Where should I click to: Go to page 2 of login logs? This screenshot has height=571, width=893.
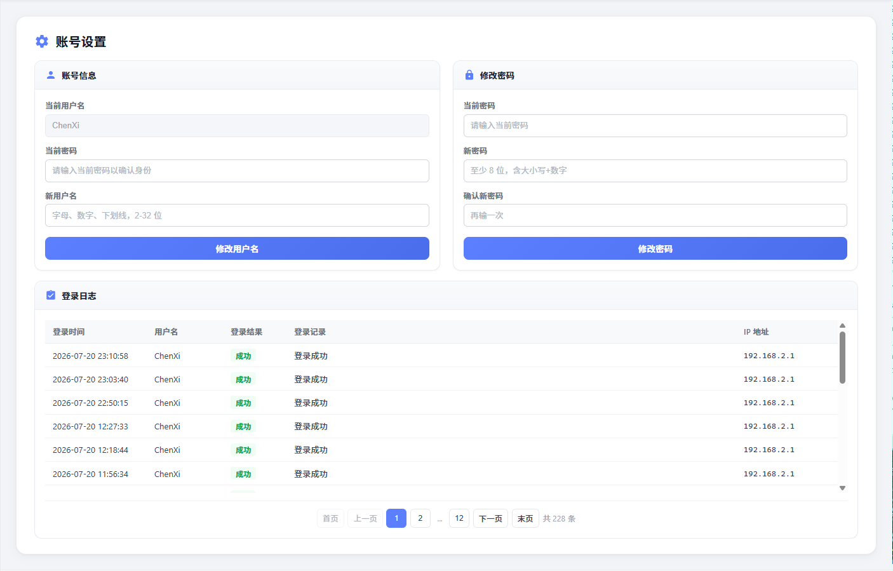point(420,518)
